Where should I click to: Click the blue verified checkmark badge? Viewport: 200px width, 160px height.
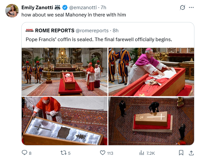[65, 8]
